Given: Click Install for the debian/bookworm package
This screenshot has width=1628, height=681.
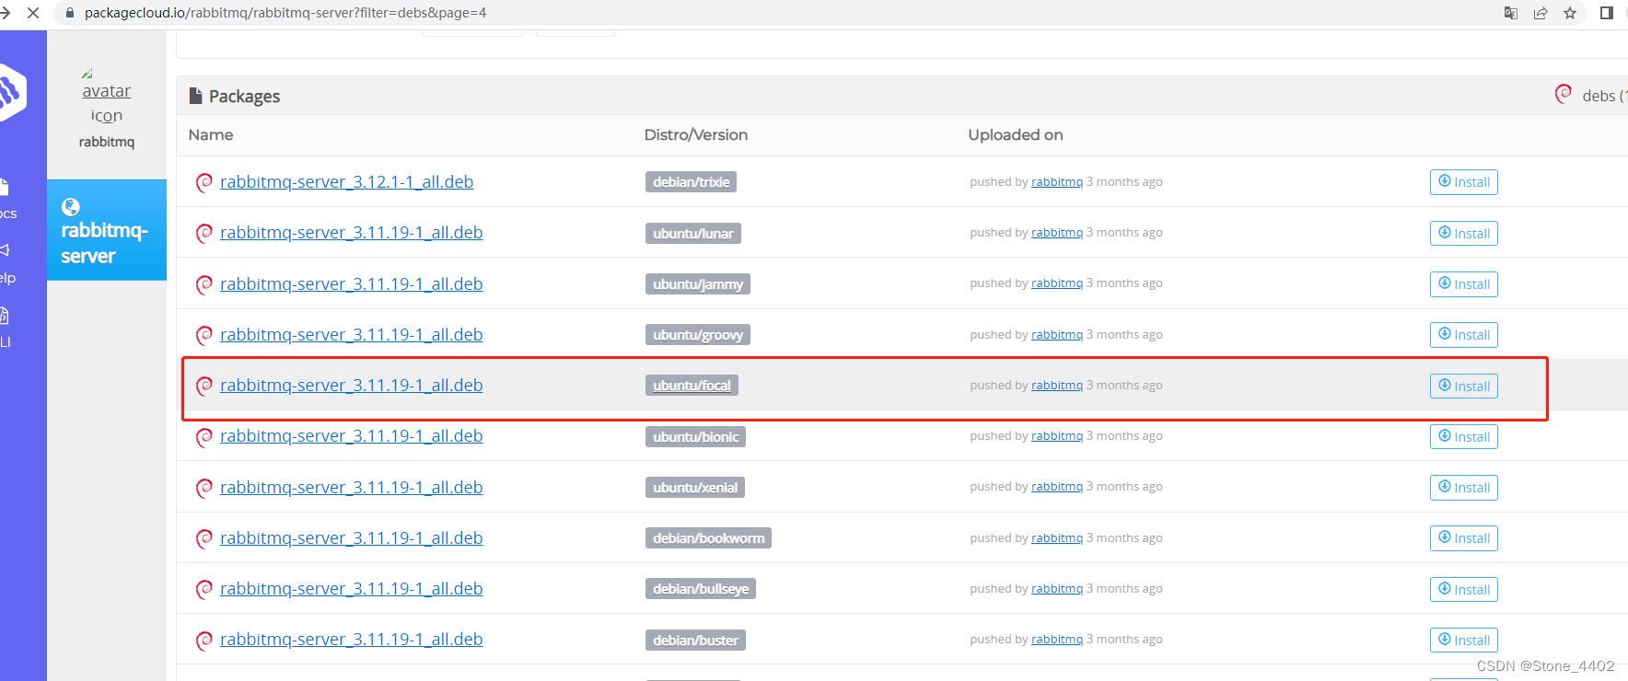Looking at the screenshot, I should point(1463,538).
